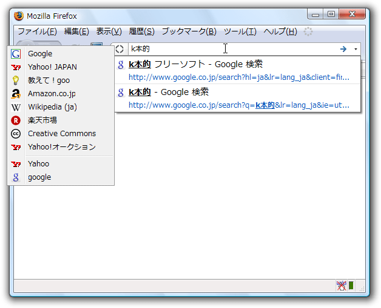The image size is (381, 308).
Task: Click the Google G icon
Action: pos(16,54)
